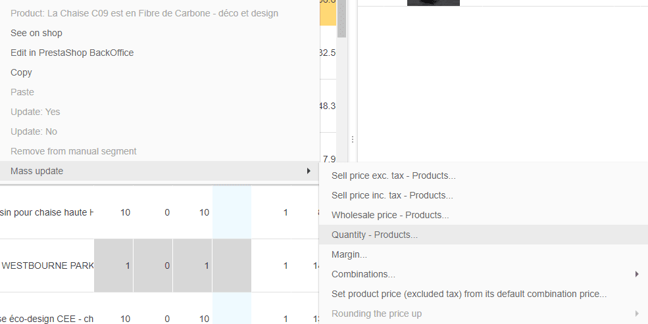Choose 'Edit in PrestaShop BackOffice'
The height and width of the screenshot is (324, 648).
72,53
